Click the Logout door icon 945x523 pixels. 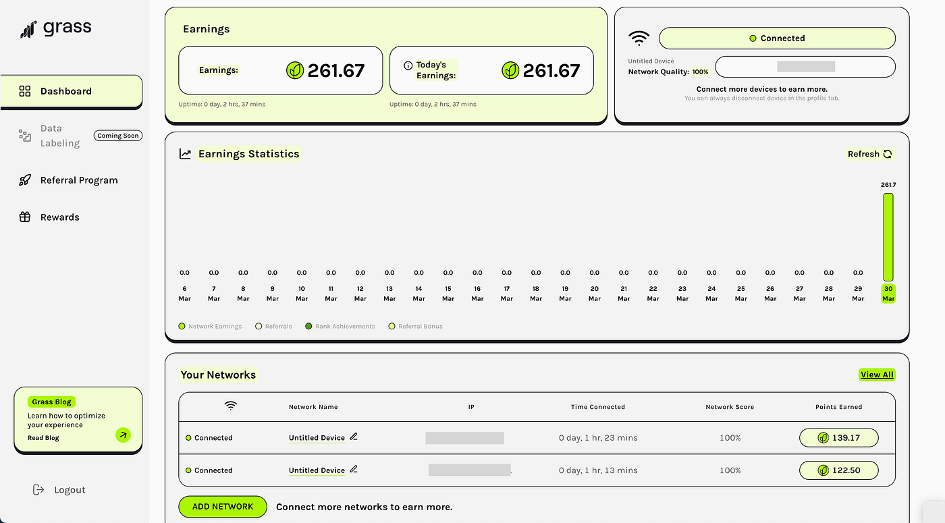coord(38,490)
